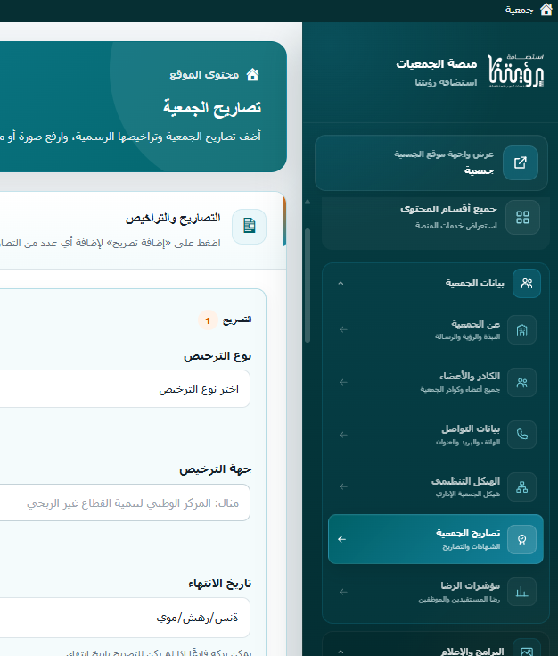Click the رؤيتنا platform logo
Image resolution: width=558 pixels, height=656 pixels.
[x=516, y=71]
